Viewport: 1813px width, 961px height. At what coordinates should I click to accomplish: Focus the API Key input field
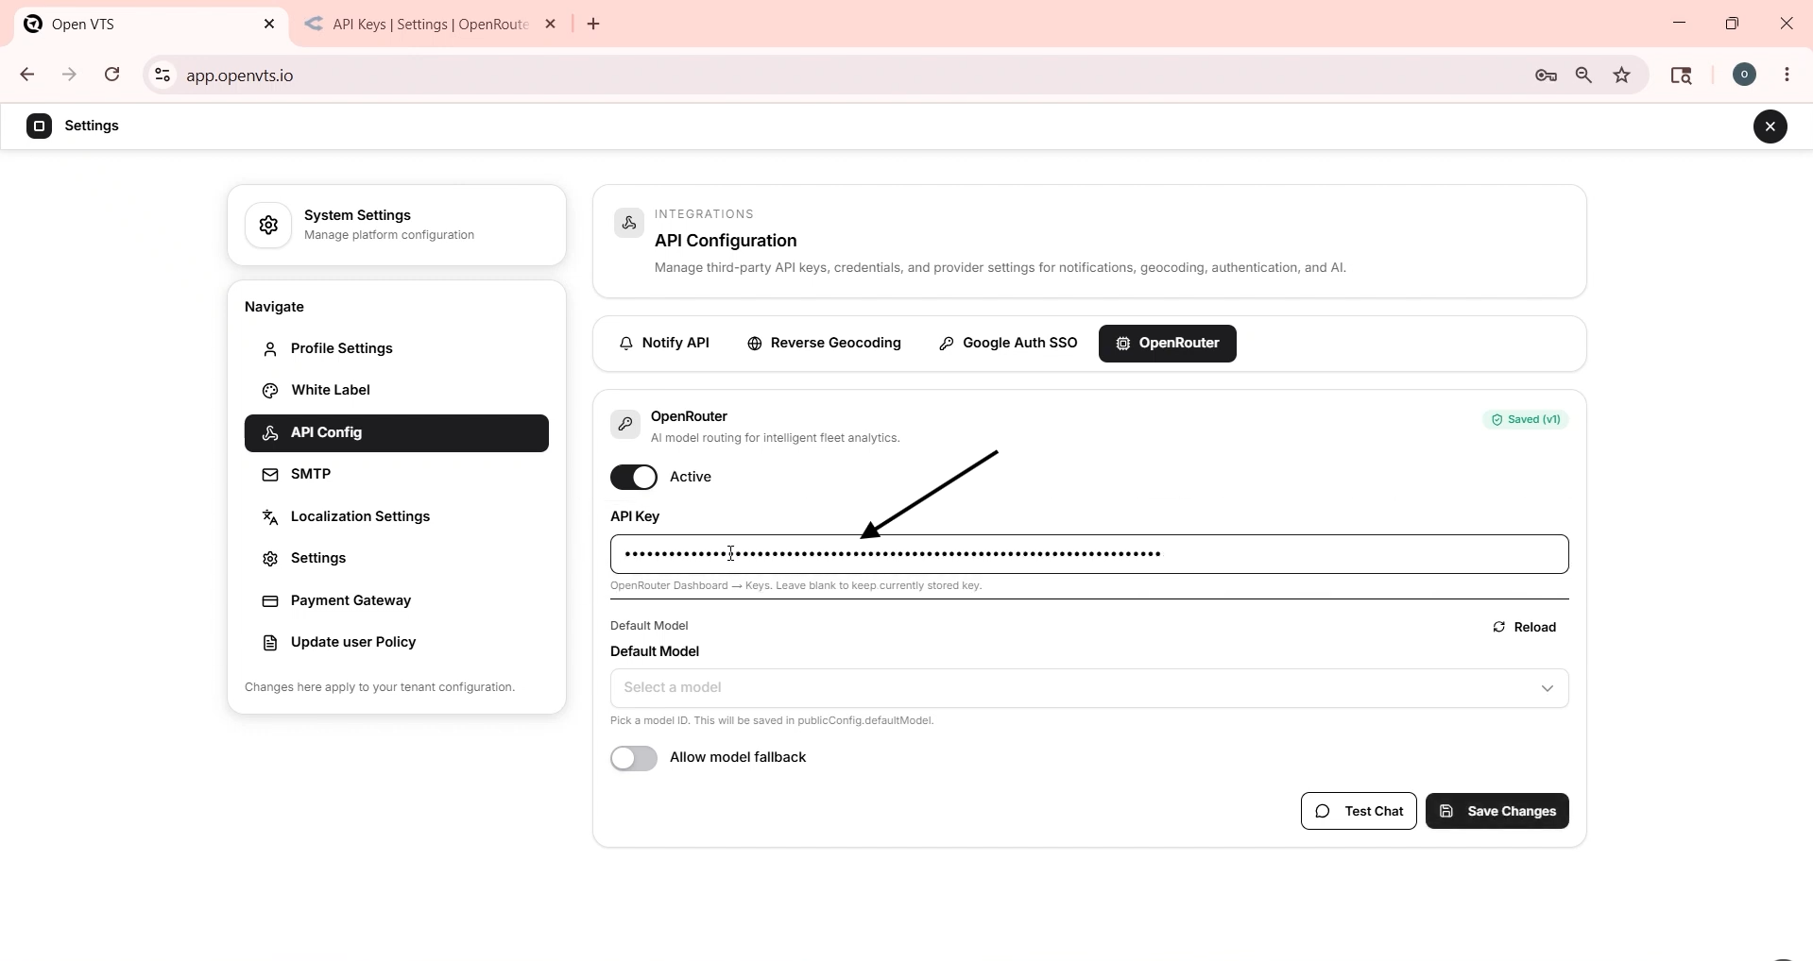tap(1088, 554)
